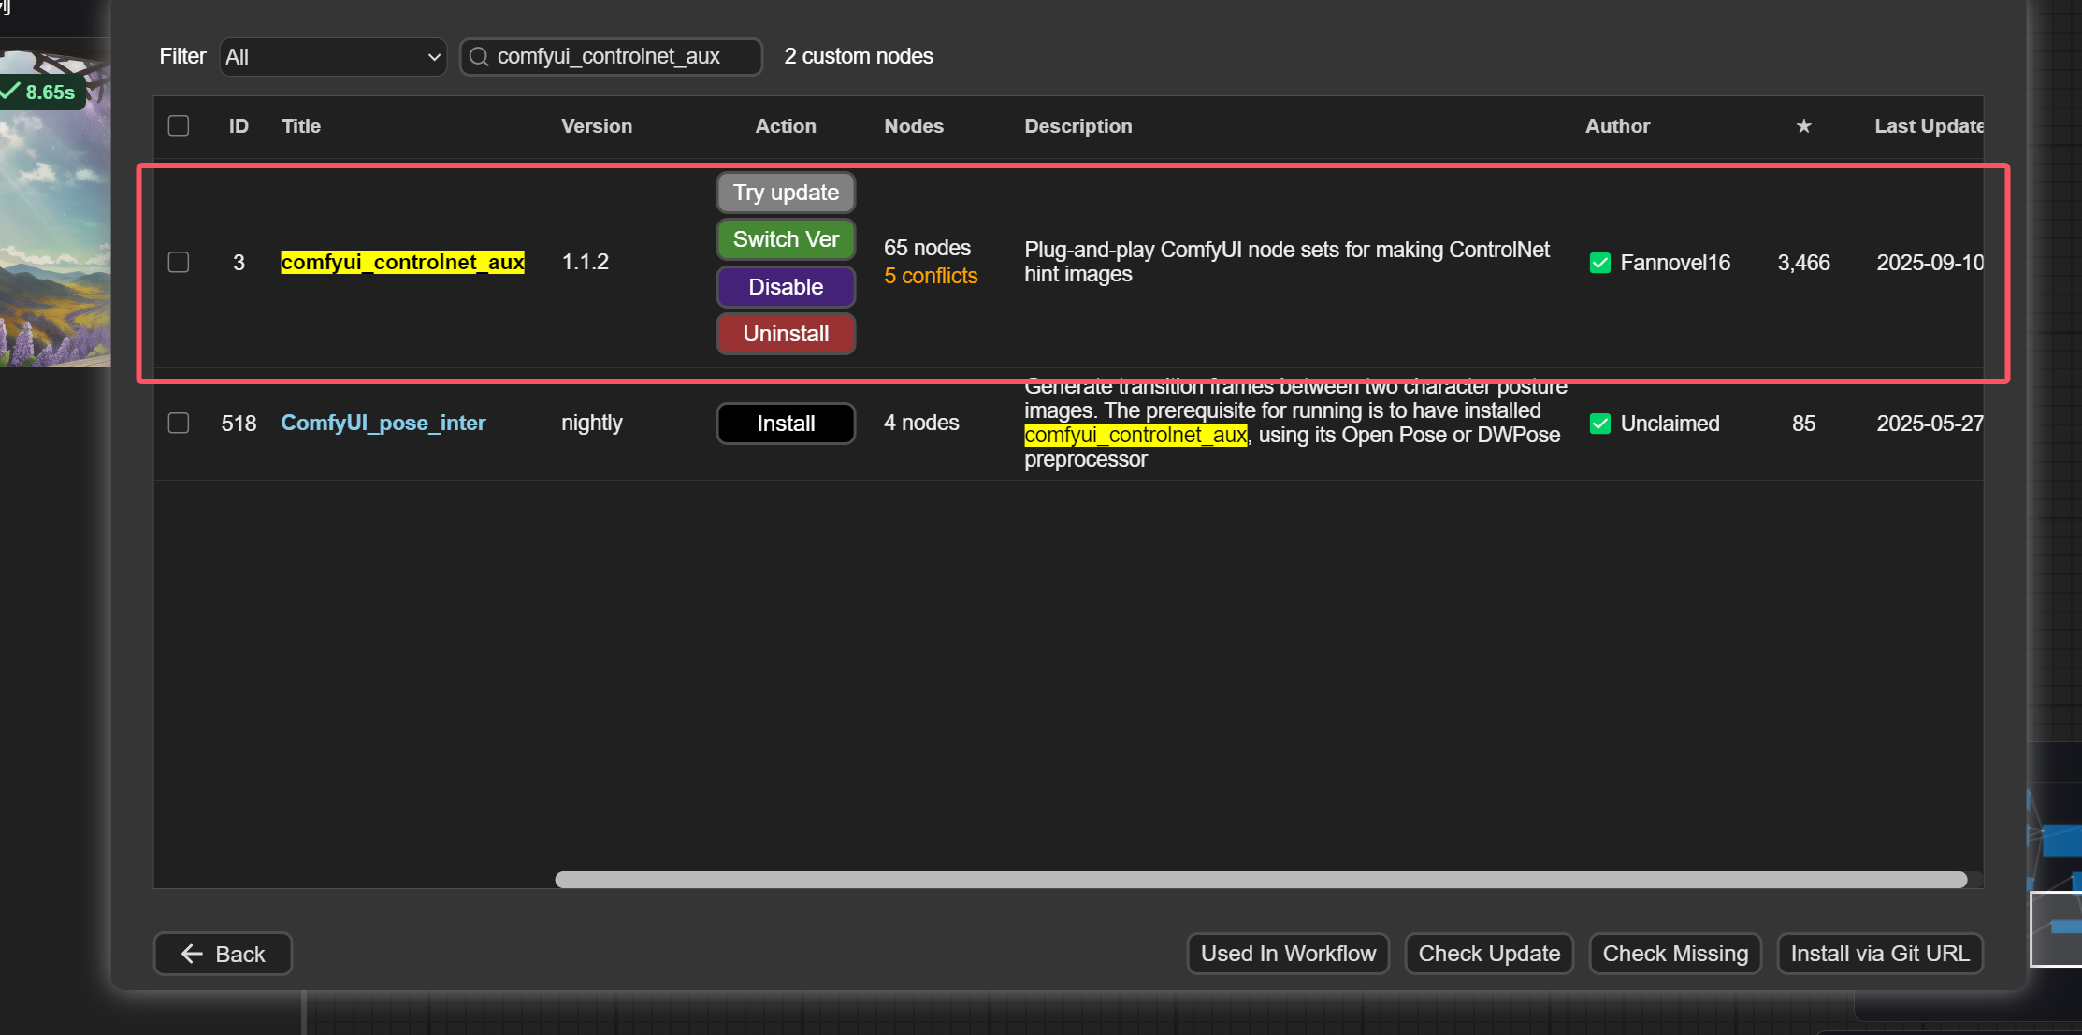Click the back arrow icon on the Back button
The width and height of the screenshot is (2082, 1035).
coord(192,953)
